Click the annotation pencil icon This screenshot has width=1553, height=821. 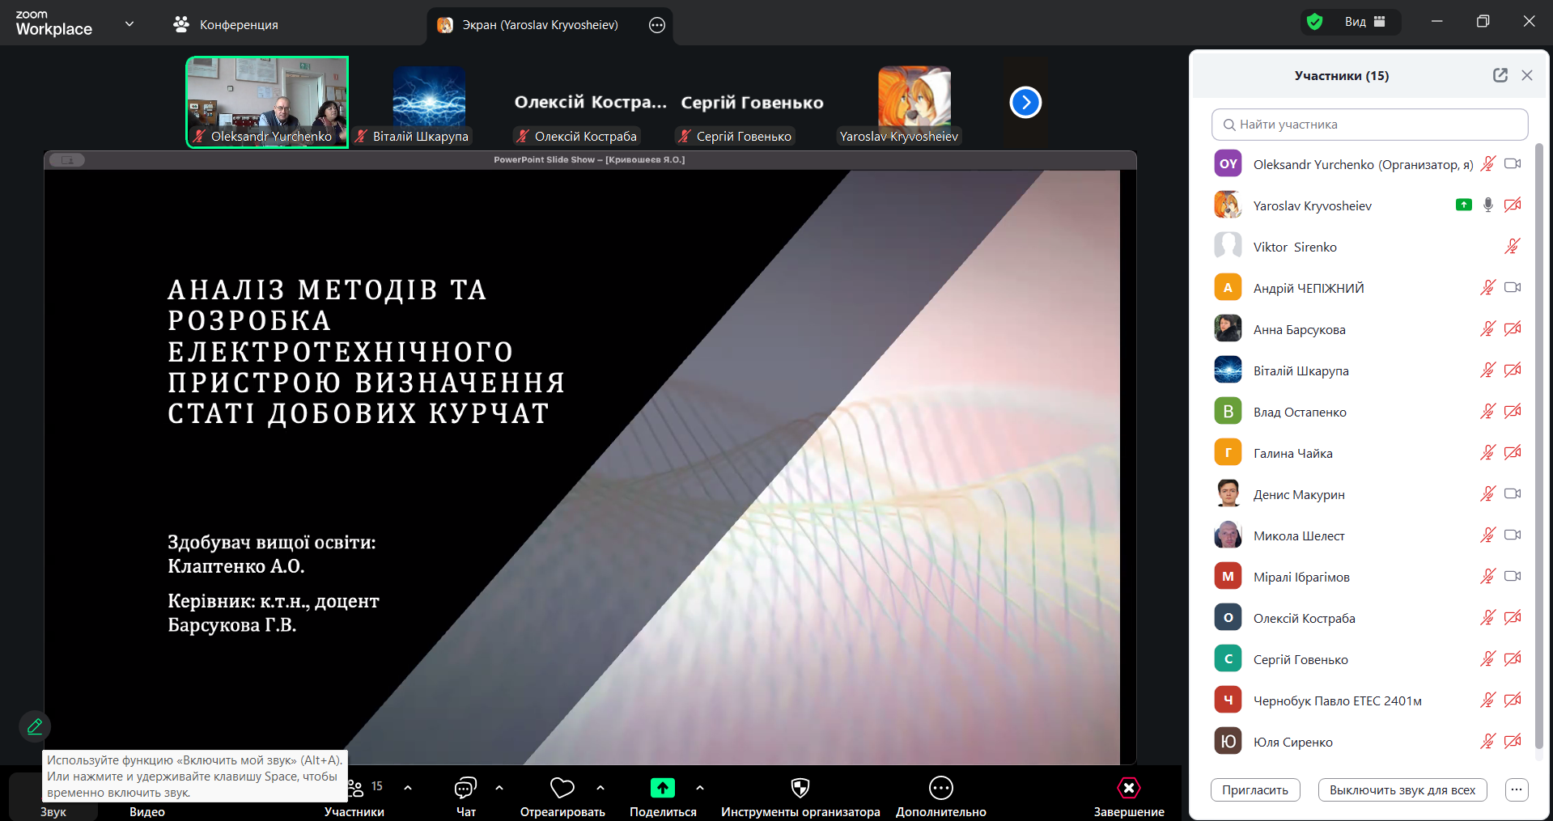(35, 726)
